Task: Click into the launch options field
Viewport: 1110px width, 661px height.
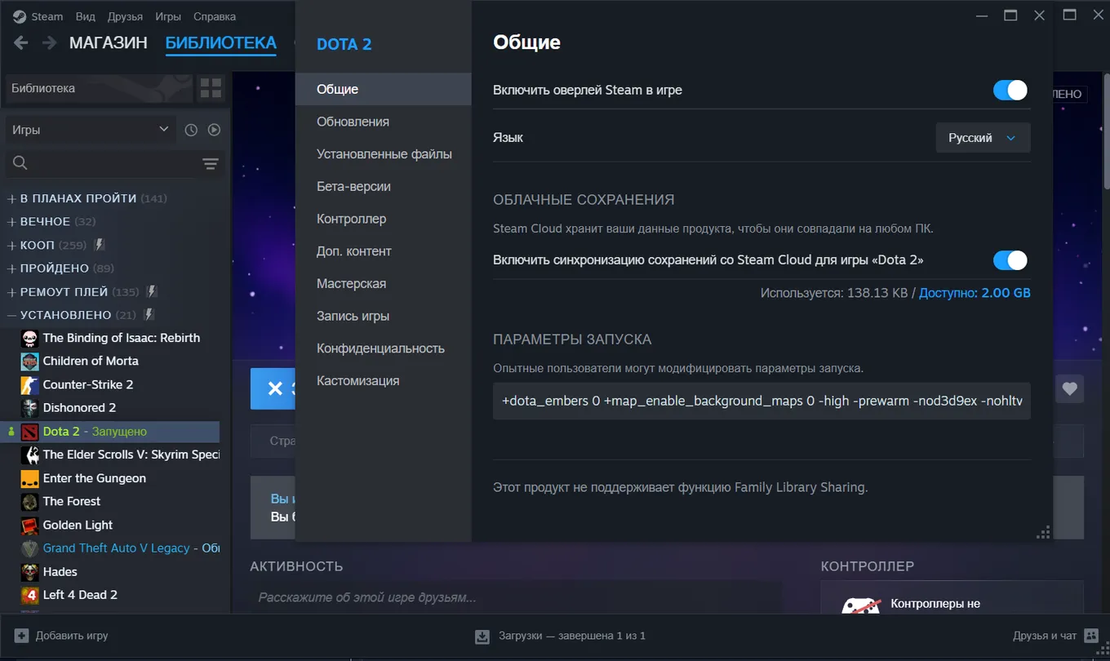Action: point(761,401)
